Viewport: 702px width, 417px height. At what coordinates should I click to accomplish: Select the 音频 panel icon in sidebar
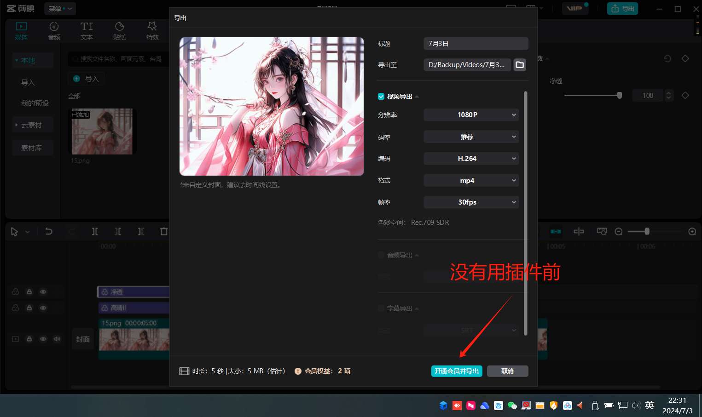[54, 30]
